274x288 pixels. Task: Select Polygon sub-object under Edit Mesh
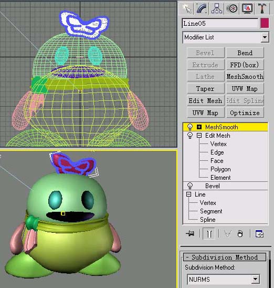pos(220,169)
